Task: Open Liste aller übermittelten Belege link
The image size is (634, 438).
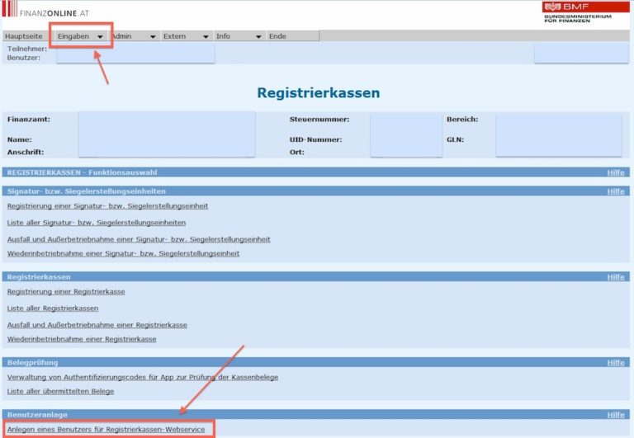Action: coord(60,391)
